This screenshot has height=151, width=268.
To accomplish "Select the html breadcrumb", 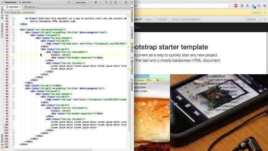I will pos(8,12).
